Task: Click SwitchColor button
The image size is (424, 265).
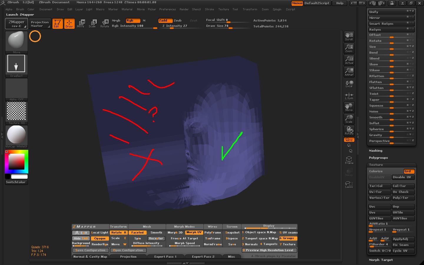Action: coord(16,182)
